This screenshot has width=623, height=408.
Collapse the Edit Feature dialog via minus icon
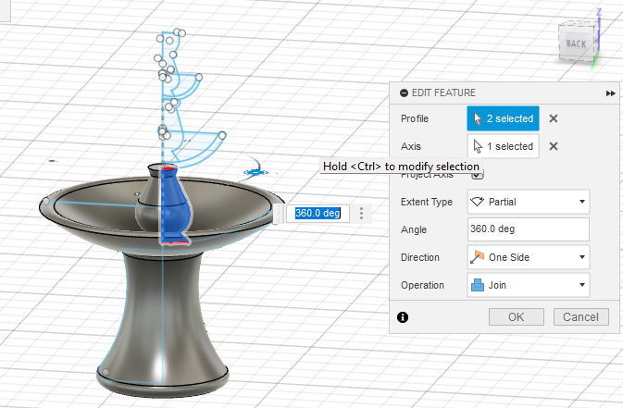coord(405,93)
